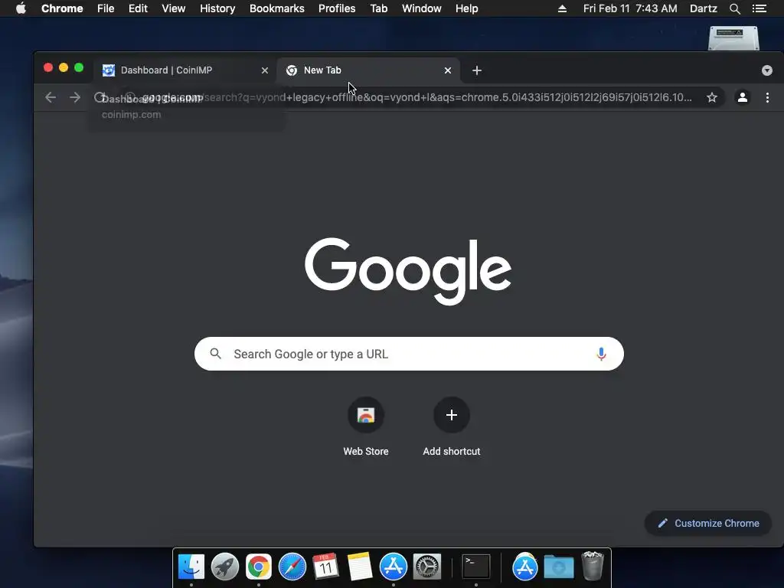The image size is (784, 588).
Task: Open the Chrome profile avatar menu
Action: 743,97
